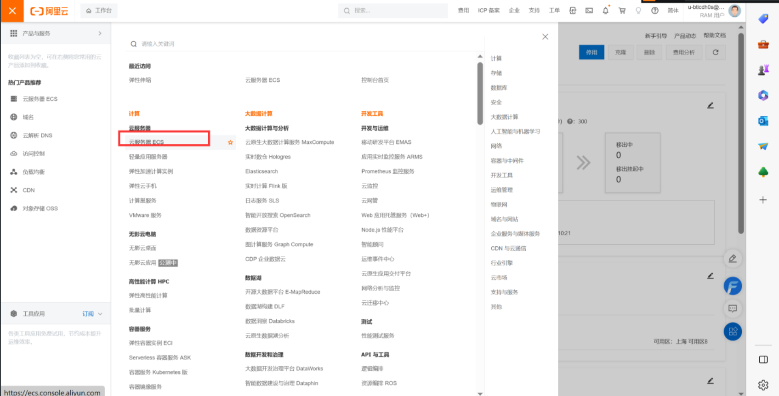Image resolution: width=779 pixels, height=396 pixels.
Task: Open 云服务器 ECS under 云服务器
Action: click(x=146, y=142)
